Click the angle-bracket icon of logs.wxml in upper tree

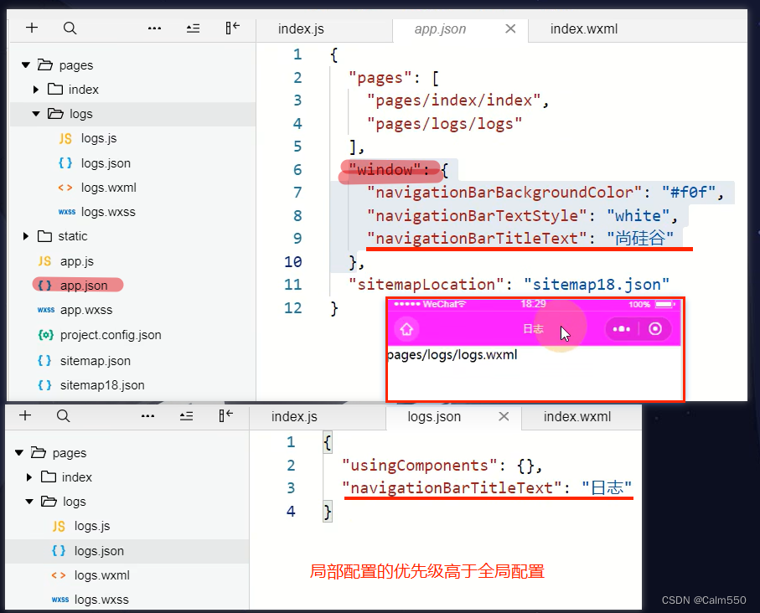click(65, 188)
